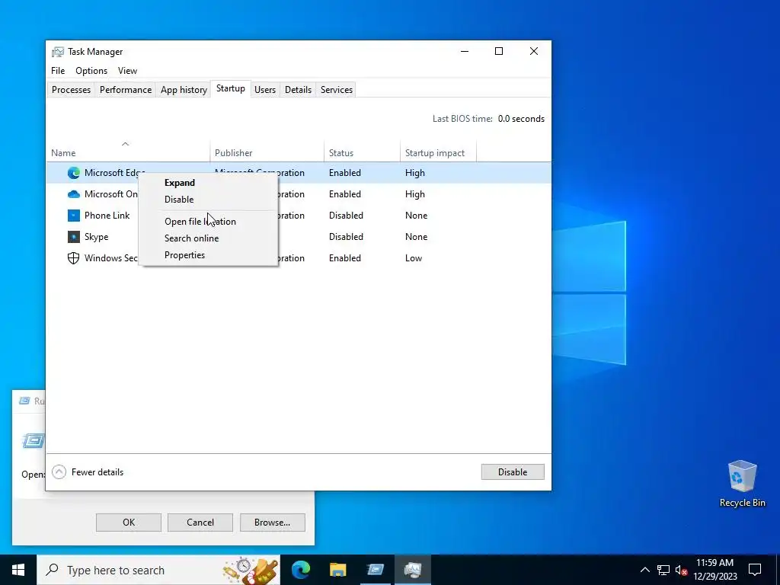Image resolution: width=780 pixels, height=585 pixels.
Task: Switch to the Processes tab
Action: pos(71,90)
